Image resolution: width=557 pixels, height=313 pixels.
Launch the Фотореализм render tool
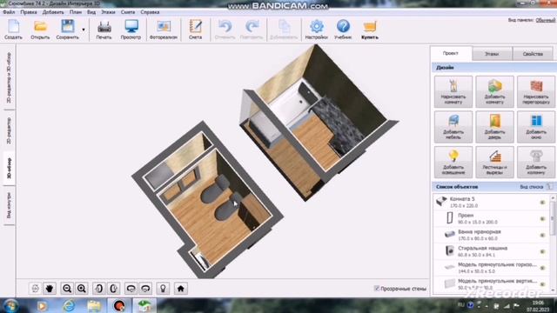tap(164, 30)
